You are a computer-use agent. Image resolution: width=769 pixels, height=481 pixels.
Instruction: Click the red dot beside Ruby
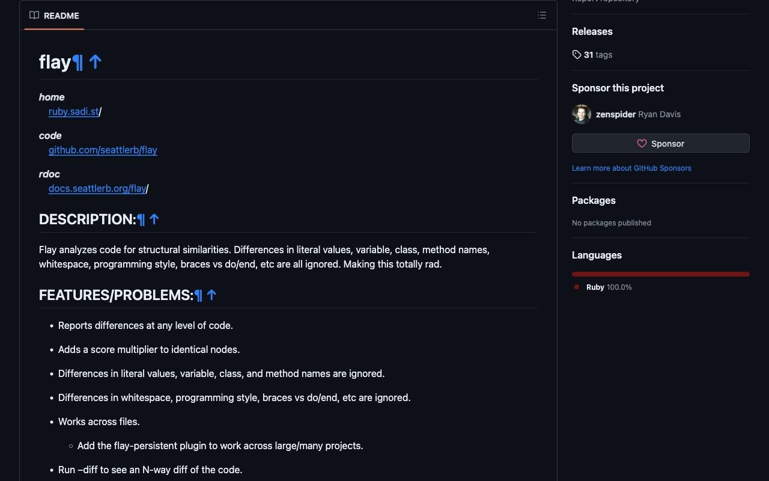pos(577,287)
